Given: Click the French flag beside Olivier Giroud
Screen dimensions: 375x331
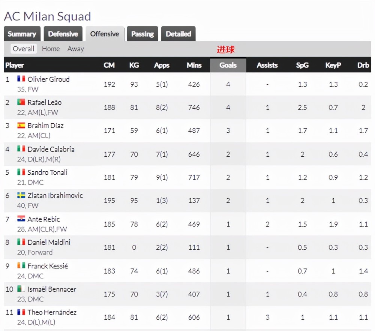Looking at the screenshot, I should [x=21, y=79].
